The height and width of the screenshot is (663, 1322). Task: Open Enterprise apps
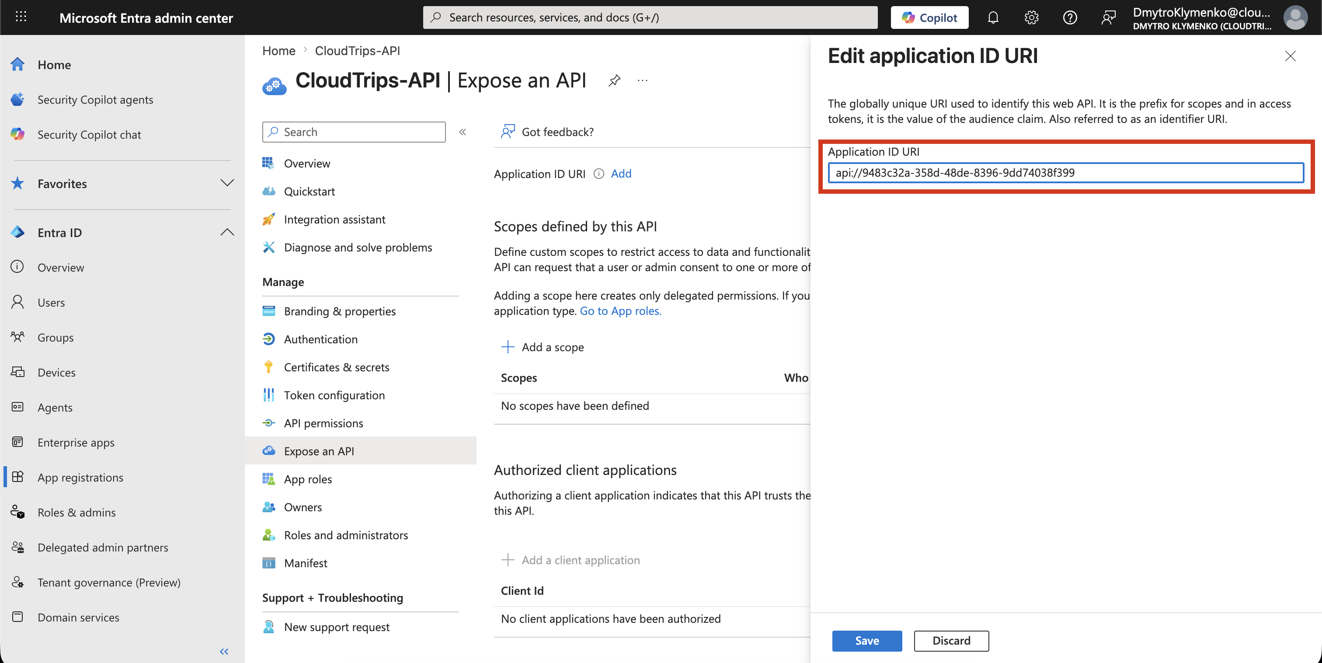pyautogui.click(x=76, y=442)
